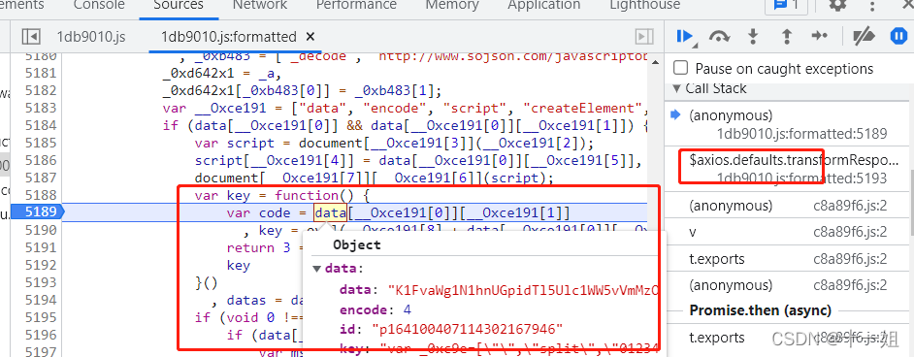The image size is (914, 357).
Task: Select the 1db9010.js file tab
Action: click(x=91, y=37)
